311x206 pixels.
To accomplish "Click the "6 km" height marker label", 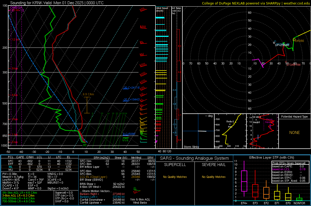I will [15, 95].
